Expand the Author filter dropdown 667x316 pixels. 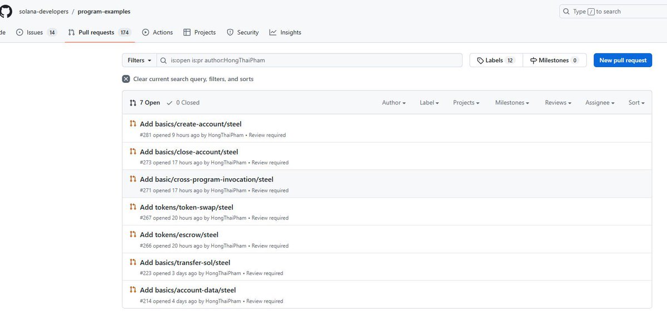pyautogui.click(x=394, y=103)
